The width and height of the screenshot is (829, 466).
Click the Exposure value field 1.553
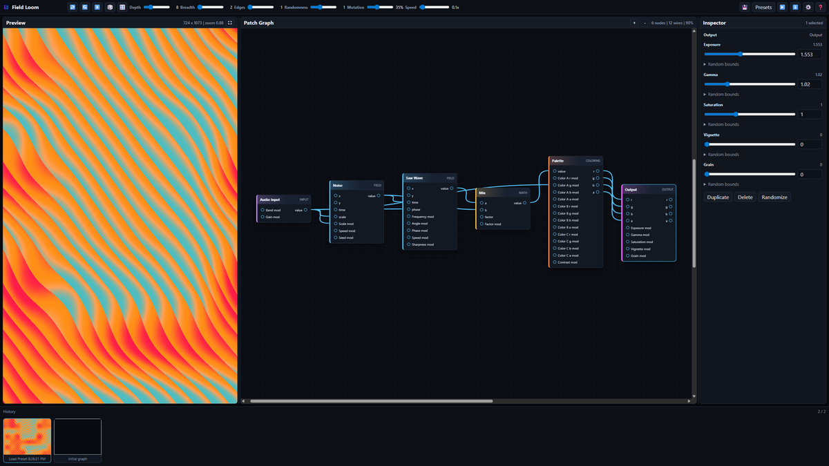coord(810,54)
